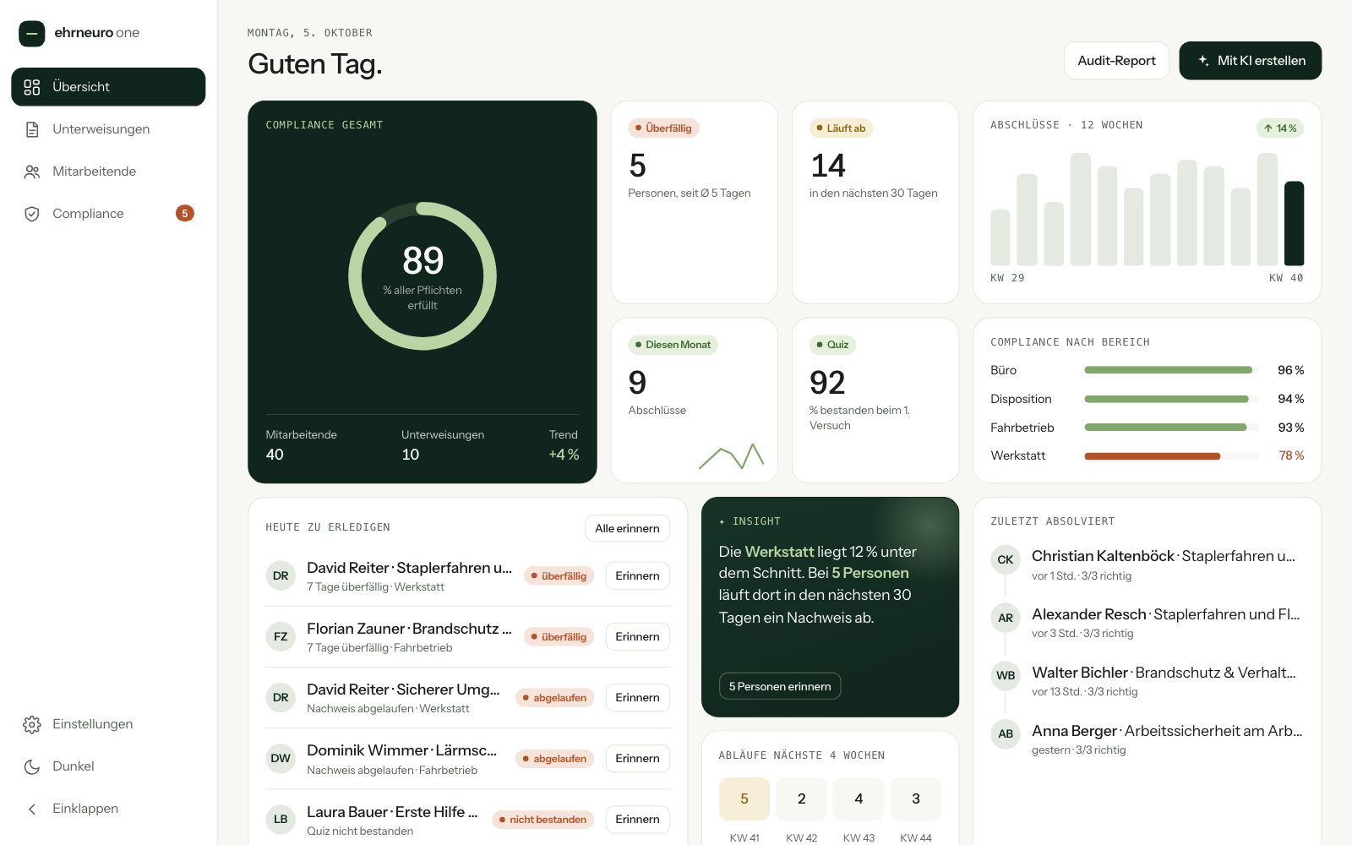This screenshot has height=845, width=1352.
Task: Click the CK avatar for Christian Kaltenböck
Action: pos(1006,559)
